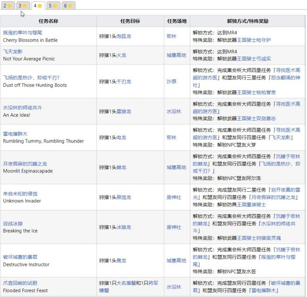Click the active 4-star tab
307x297 pixels.
click(x=38, y=6)
